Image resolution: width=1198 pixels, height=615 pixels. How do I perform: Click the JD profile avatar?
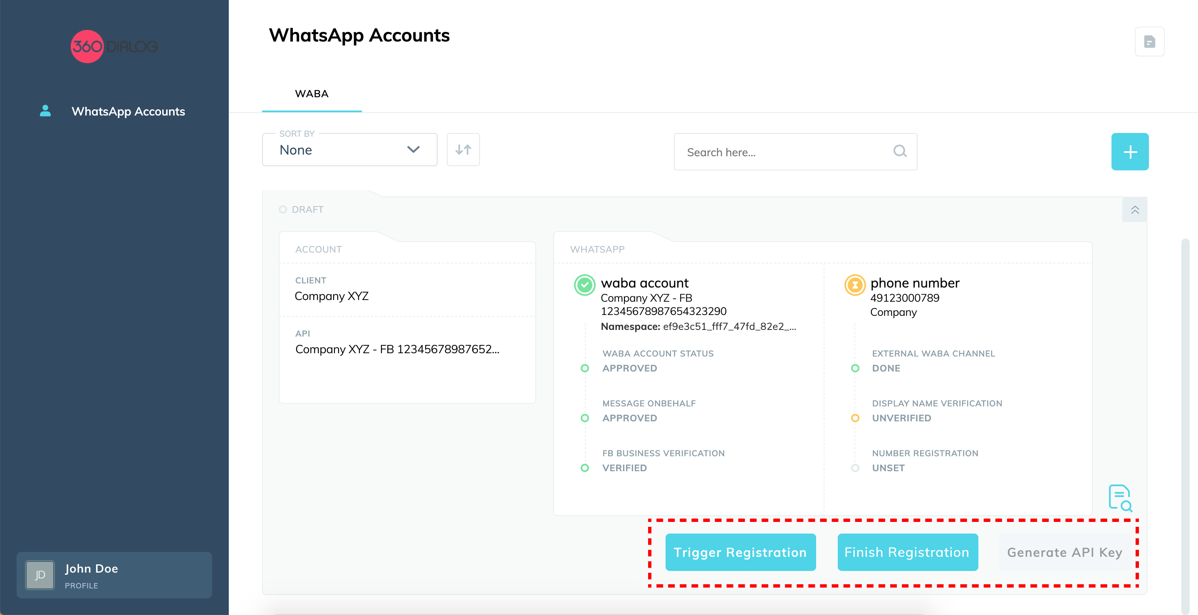[40, 575]
